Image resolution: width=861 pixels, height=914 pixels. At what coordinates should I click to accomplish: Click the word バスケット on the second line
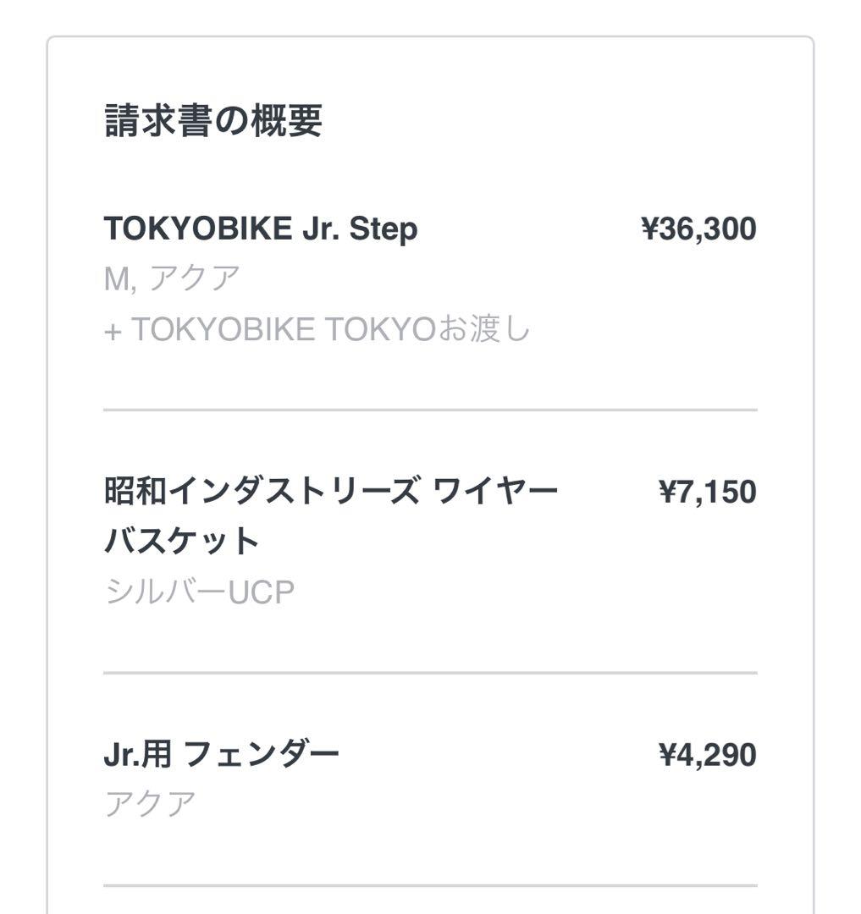pos(181,541)
